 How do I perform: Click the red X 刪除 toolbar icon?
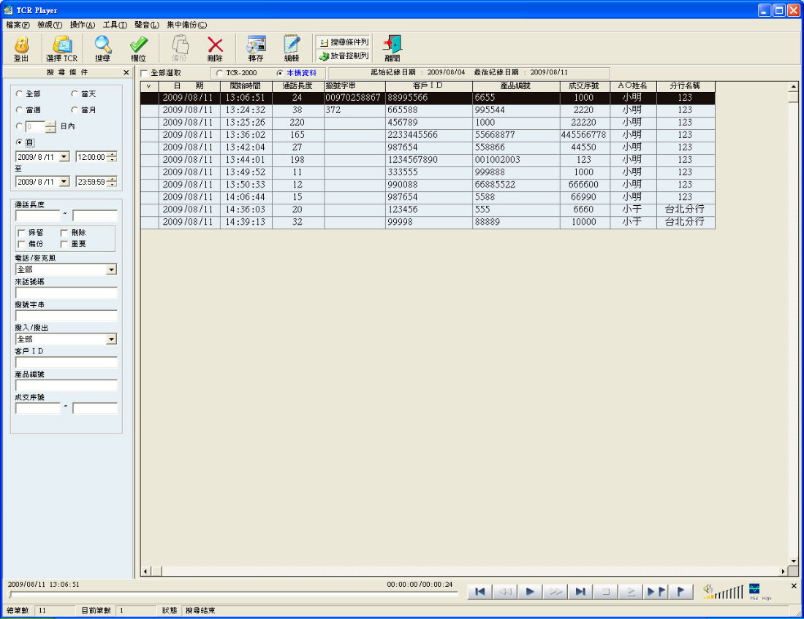[x=215, y=49]
